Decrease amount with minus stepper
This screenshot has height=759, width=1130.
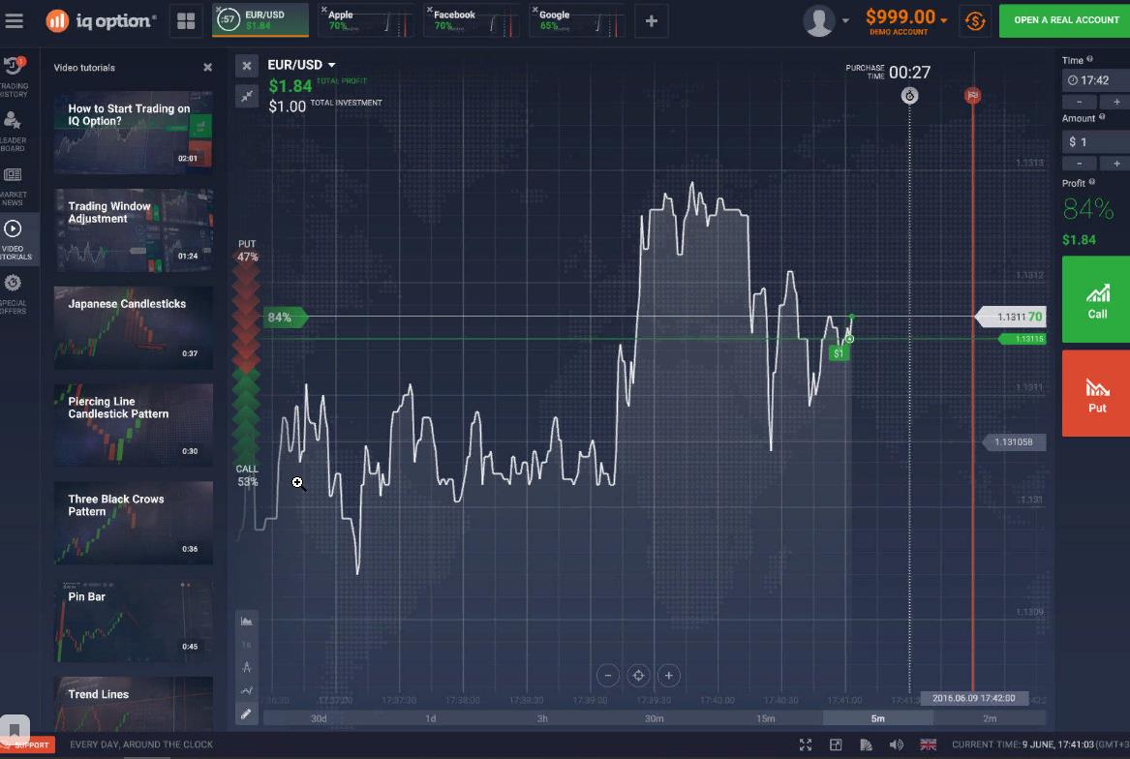1079,164
